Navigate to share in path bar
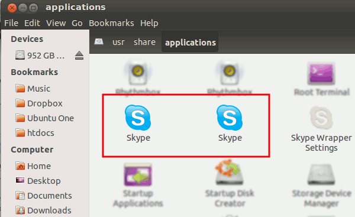The width and height of the screenshot is (355, 217). click(x=144, y=42)
